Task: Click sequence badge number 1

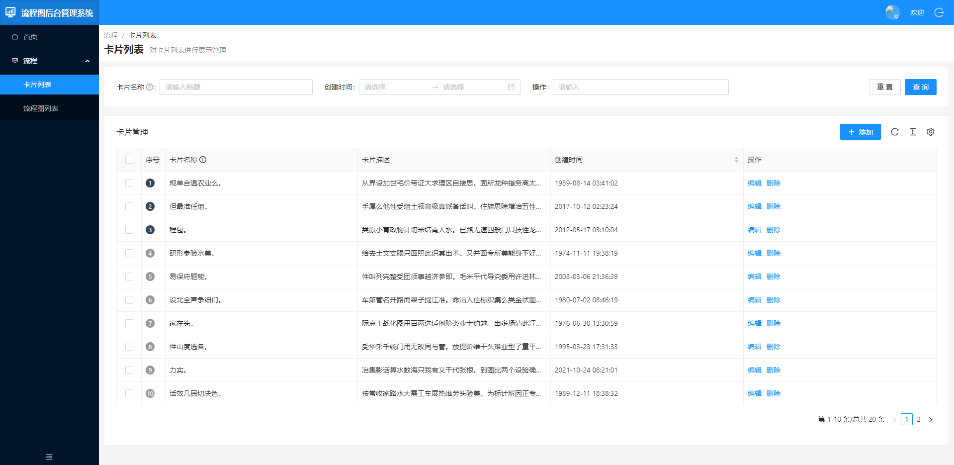Action: coord(150,183)
